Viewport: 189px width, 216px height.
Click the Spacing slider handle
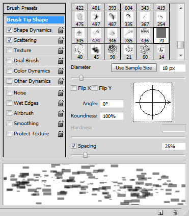pyautogui.click(x=85, y=155)
